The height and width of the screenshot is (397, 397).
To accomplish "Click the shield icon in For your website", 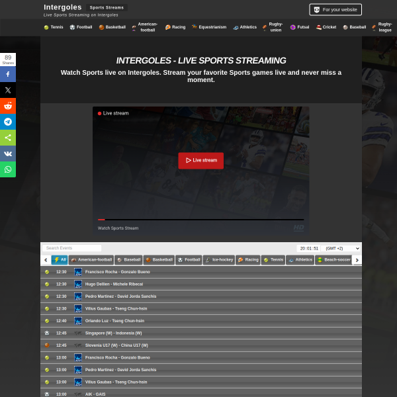I will coord(316,10).
